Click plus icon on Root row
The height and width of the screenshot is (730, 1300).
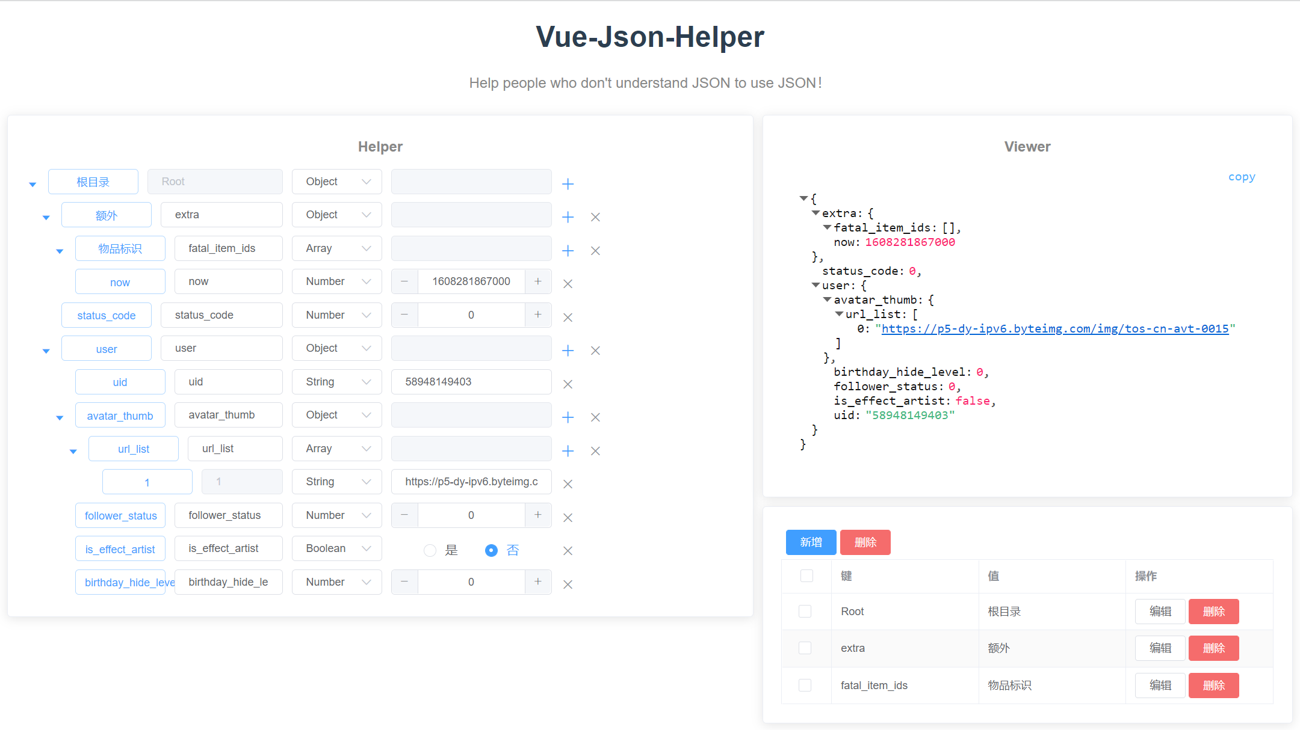tap(568, 184)
